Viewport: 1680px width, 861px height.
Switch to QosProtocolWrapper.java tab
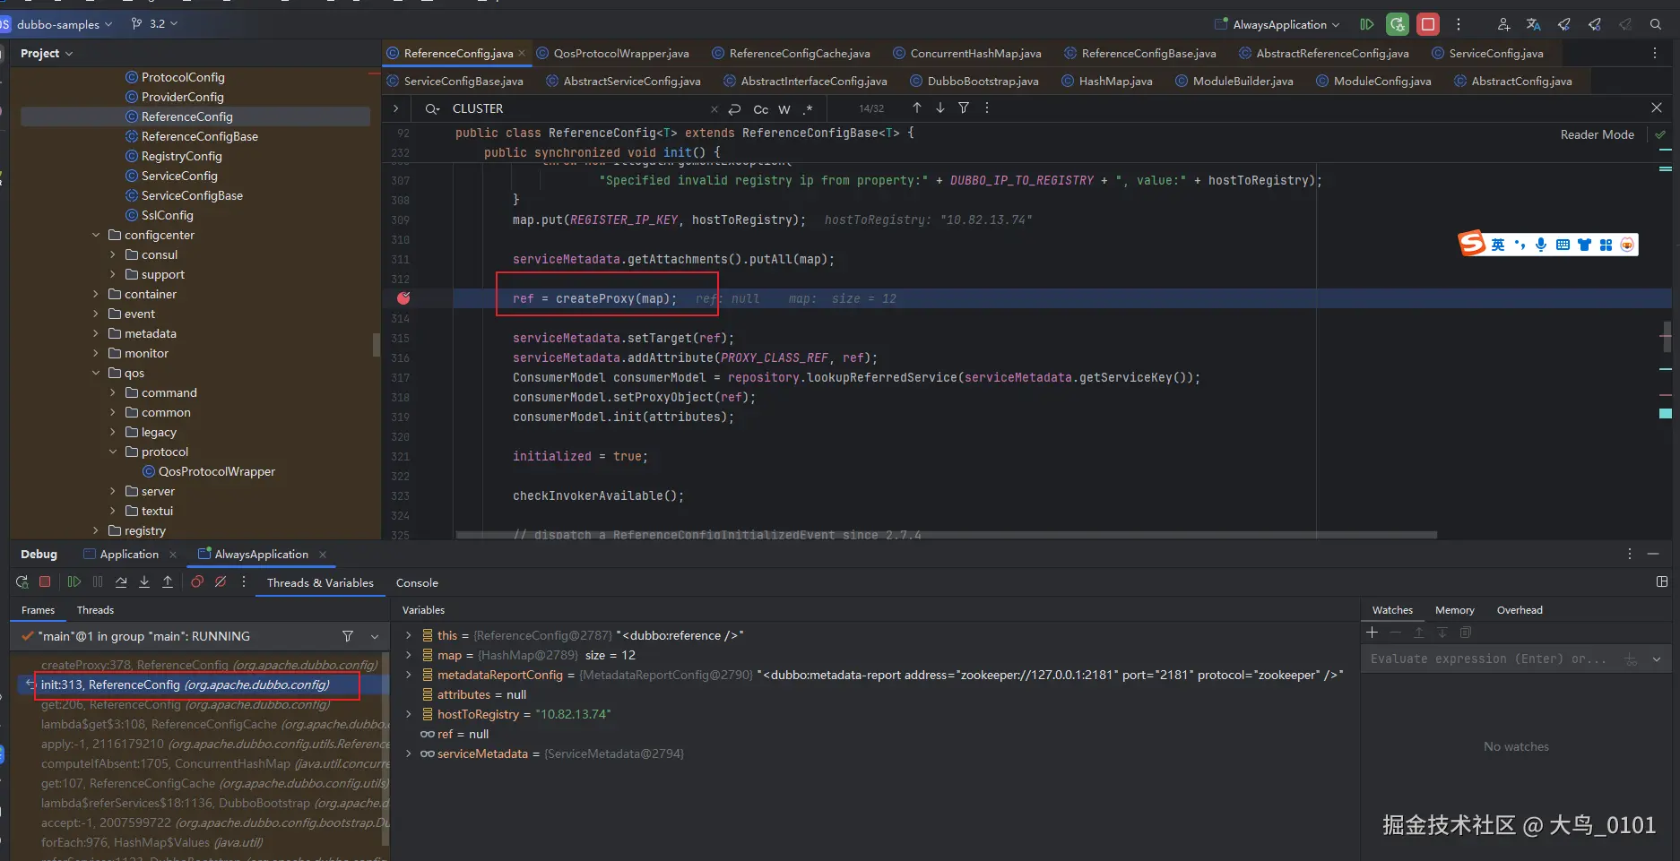pos(613,54)
